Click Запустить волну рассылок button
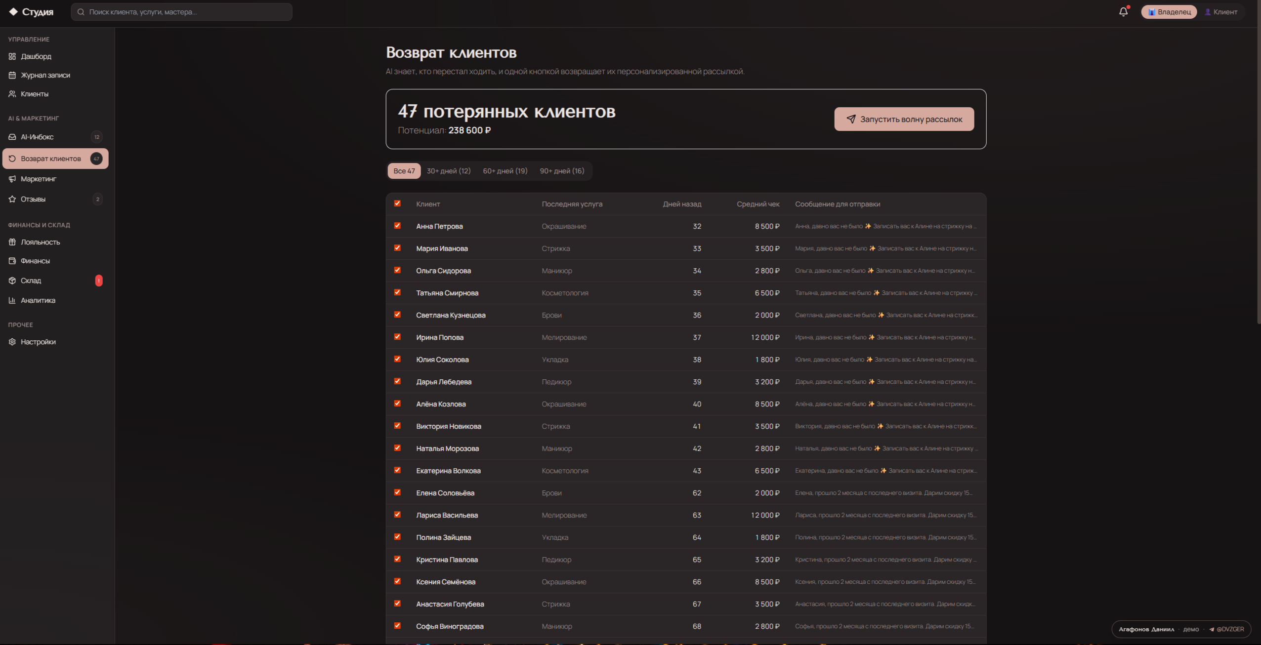This screenshot has height=645, width=1261. (904, 119)
